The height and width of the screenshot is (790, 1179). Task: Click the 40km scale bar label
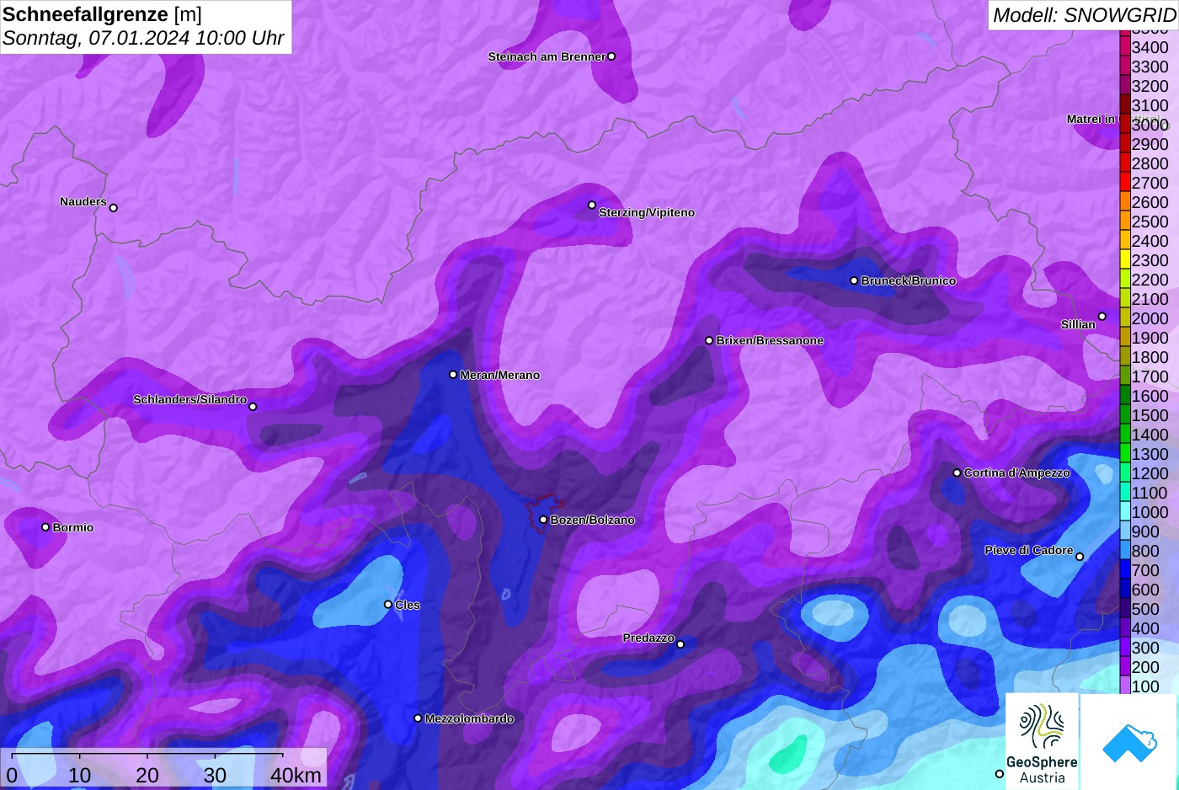point(296,775)
